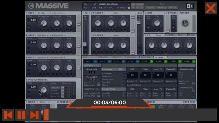219x123 pixels.
Task: Adjust the OSC1 filter routing fader
Action: tap(79, 23)
